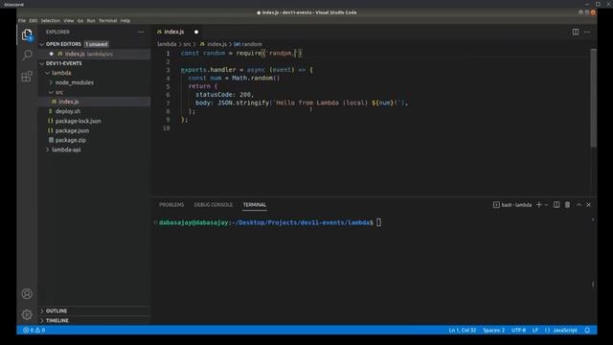Select the Terminal panel tab
613x345 pixels.
(x=255, y=204)
